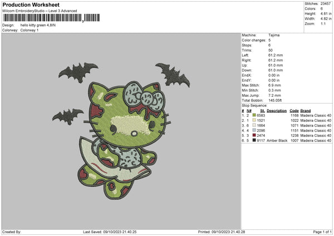The height and width of the screenshot is (236, 334).
Task: Click thread code 1168 in stop sequence
Action: pos(294,115)
